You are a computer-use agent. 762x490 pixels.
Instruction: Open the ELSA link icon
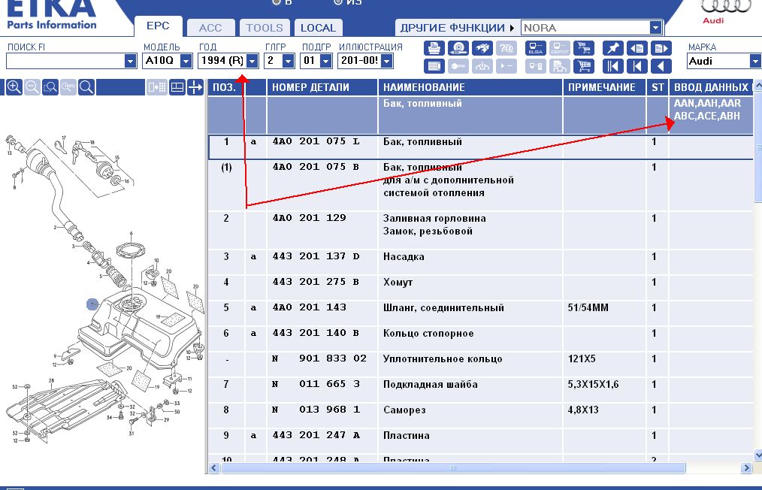(x=536, y=48)
